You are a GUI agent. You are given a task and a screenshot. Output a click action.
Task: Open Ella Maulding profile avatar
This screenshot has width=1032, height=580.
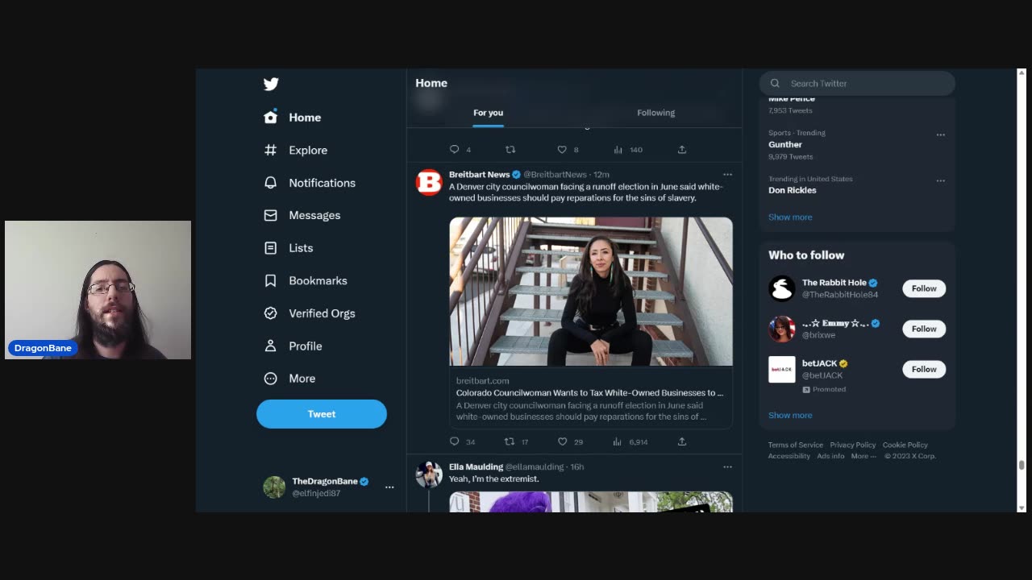(429, 474)
